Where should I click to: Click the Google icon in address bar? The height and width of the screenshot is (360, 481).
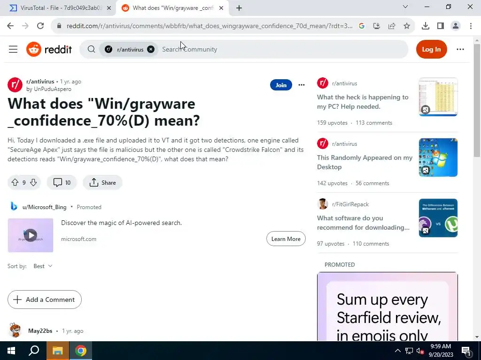coord(362,26)
